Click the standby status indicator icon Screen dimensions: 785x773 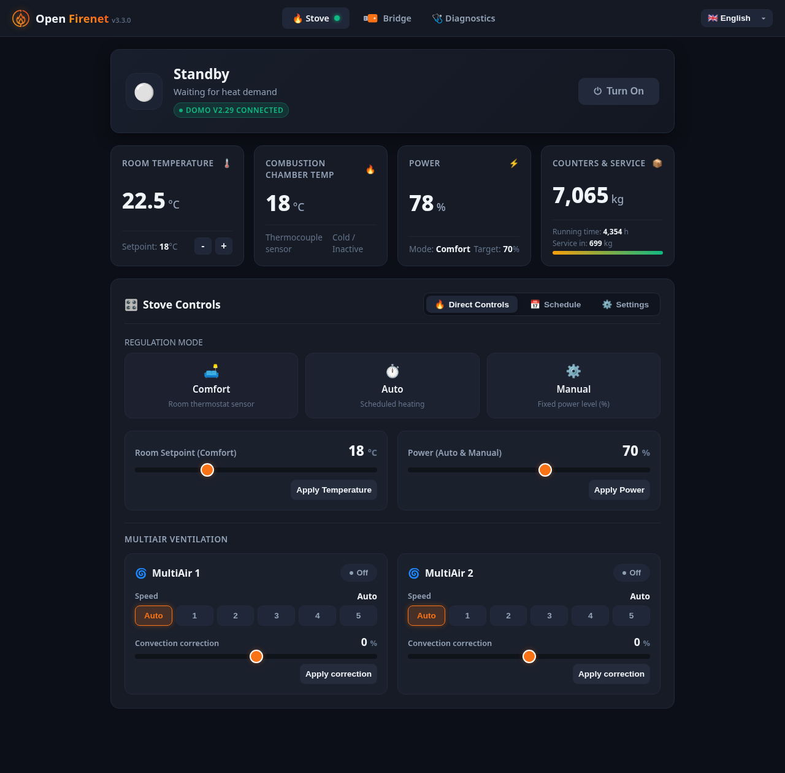[144, 92]
